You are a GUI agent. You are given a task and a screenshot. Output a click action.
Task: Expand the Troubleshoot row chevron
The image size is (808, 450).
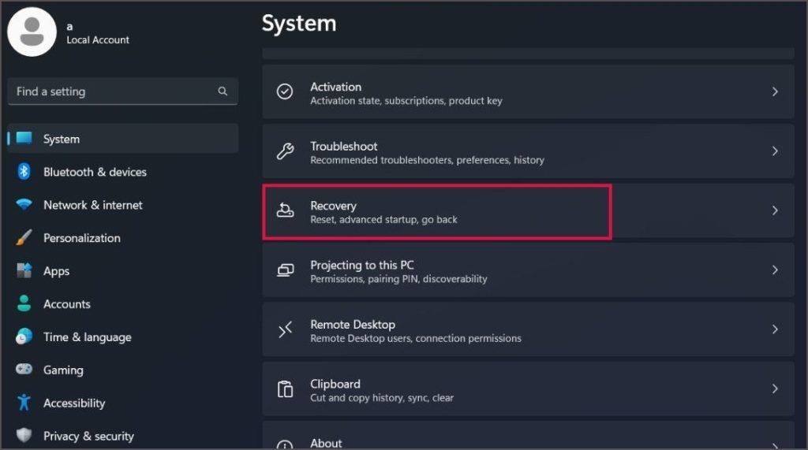pos(775,151)
